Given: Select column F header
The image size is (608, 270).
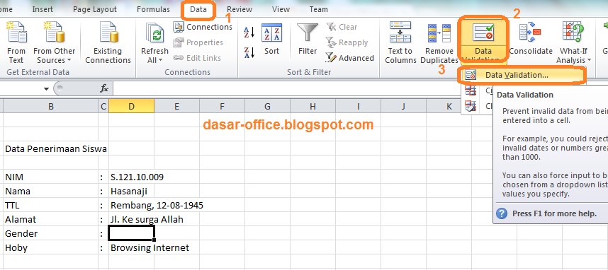Looking at the screenshot, I should [x=223, y=106].
